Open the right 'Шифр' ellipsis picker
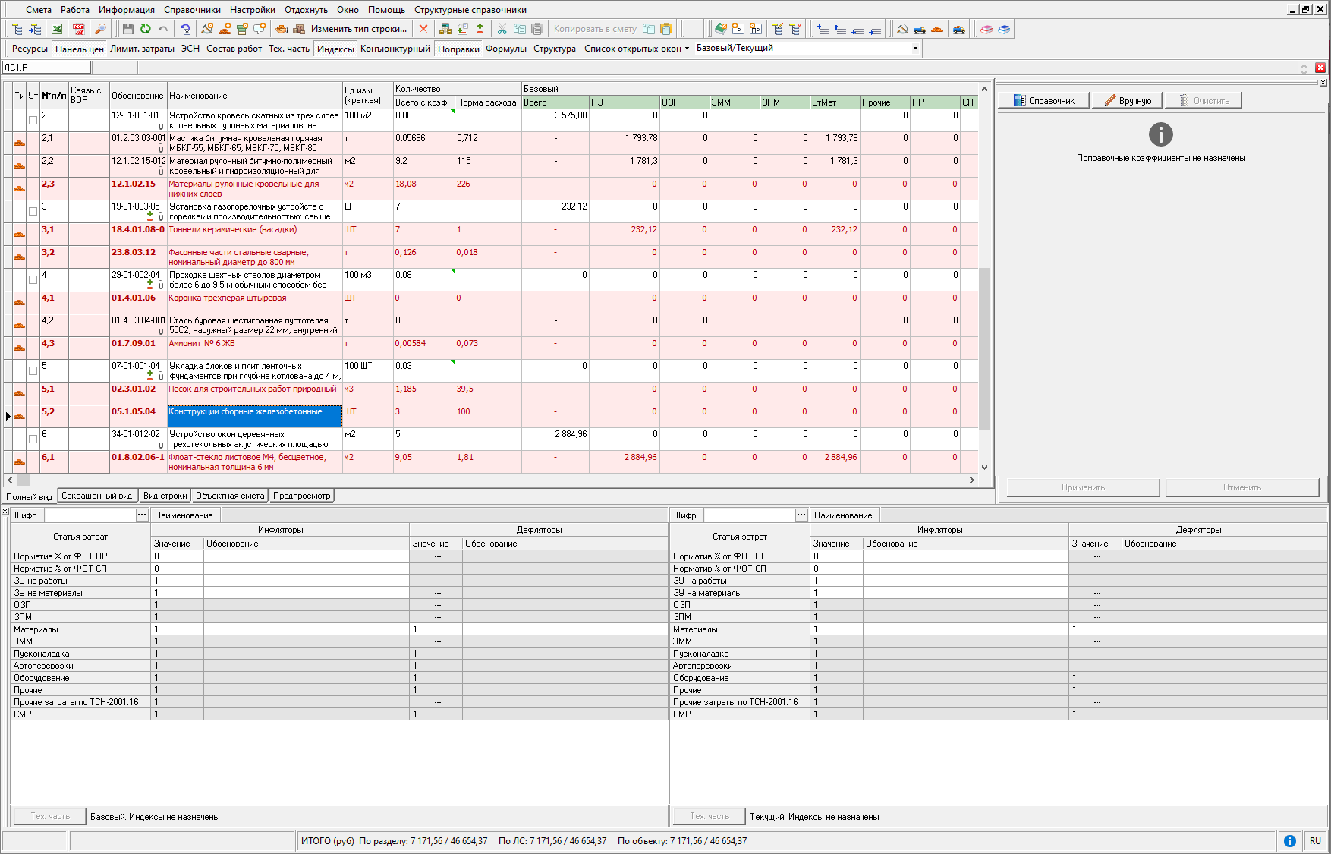The image size is (1331, 854). pyautogui.click(x=801, y=515)
